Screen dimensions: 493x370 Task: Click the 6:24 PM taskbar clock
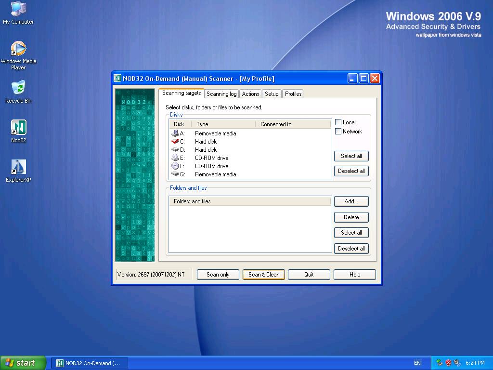(x=475, y=363)
